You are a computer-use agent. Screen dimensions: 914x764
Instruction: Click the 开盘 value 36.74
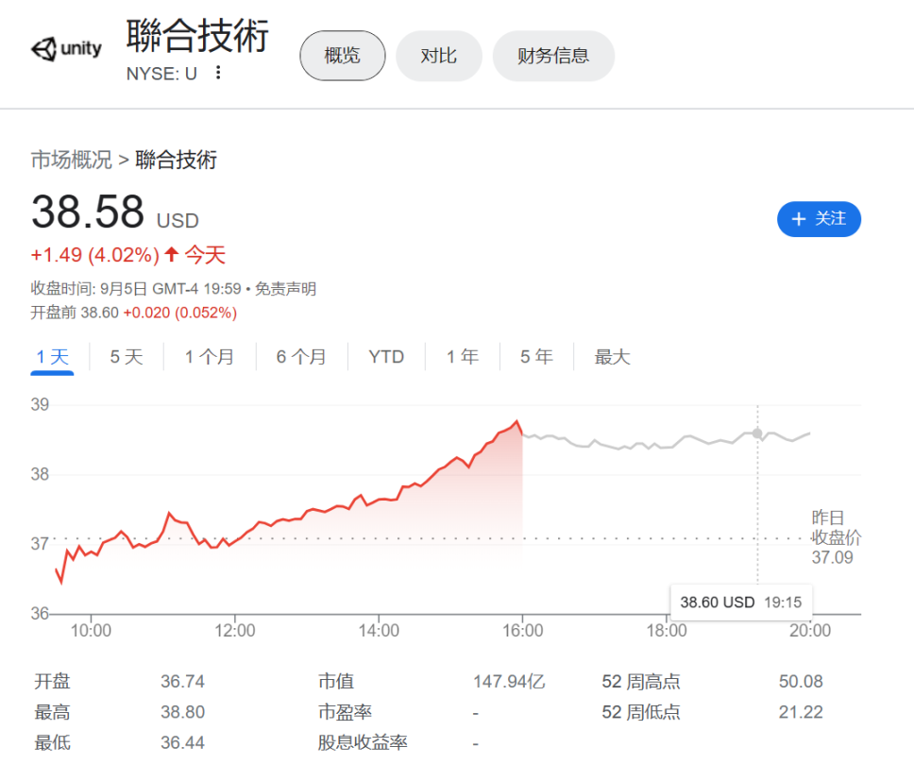pyautogui.click(x=182, y=681)
